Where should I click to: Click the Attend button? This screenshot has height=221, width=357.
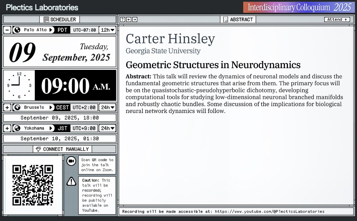pos(337,20)
